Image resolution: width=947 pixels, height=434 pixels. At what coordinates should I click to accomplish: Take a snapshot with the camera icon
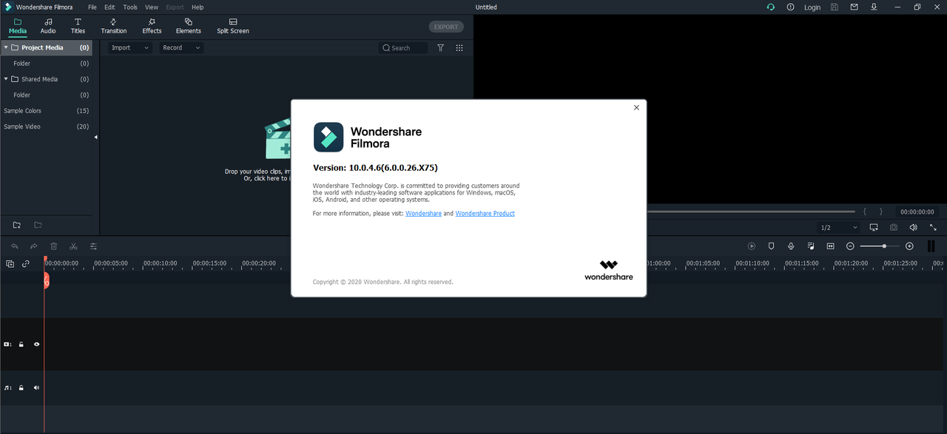(x=894, y=227)
